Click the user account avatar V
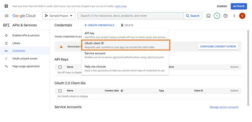This screenshot has width=252, height=122. click(242, 16)
